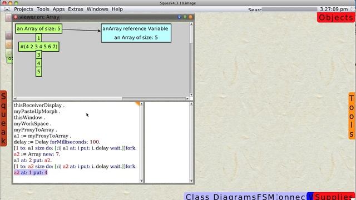356x200 pixels.
Task: Click the line 'thisWindow .'
Action: point(29,118)
